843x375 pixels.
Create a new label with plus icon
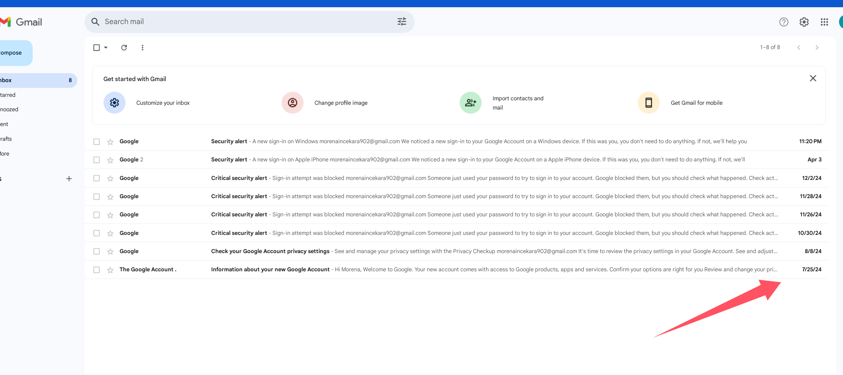click(69, 179)
